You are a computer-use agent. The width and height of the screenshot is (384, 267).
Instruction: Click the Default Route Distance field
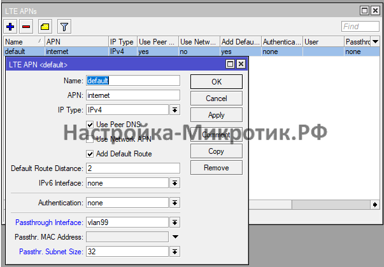[133, 168]
